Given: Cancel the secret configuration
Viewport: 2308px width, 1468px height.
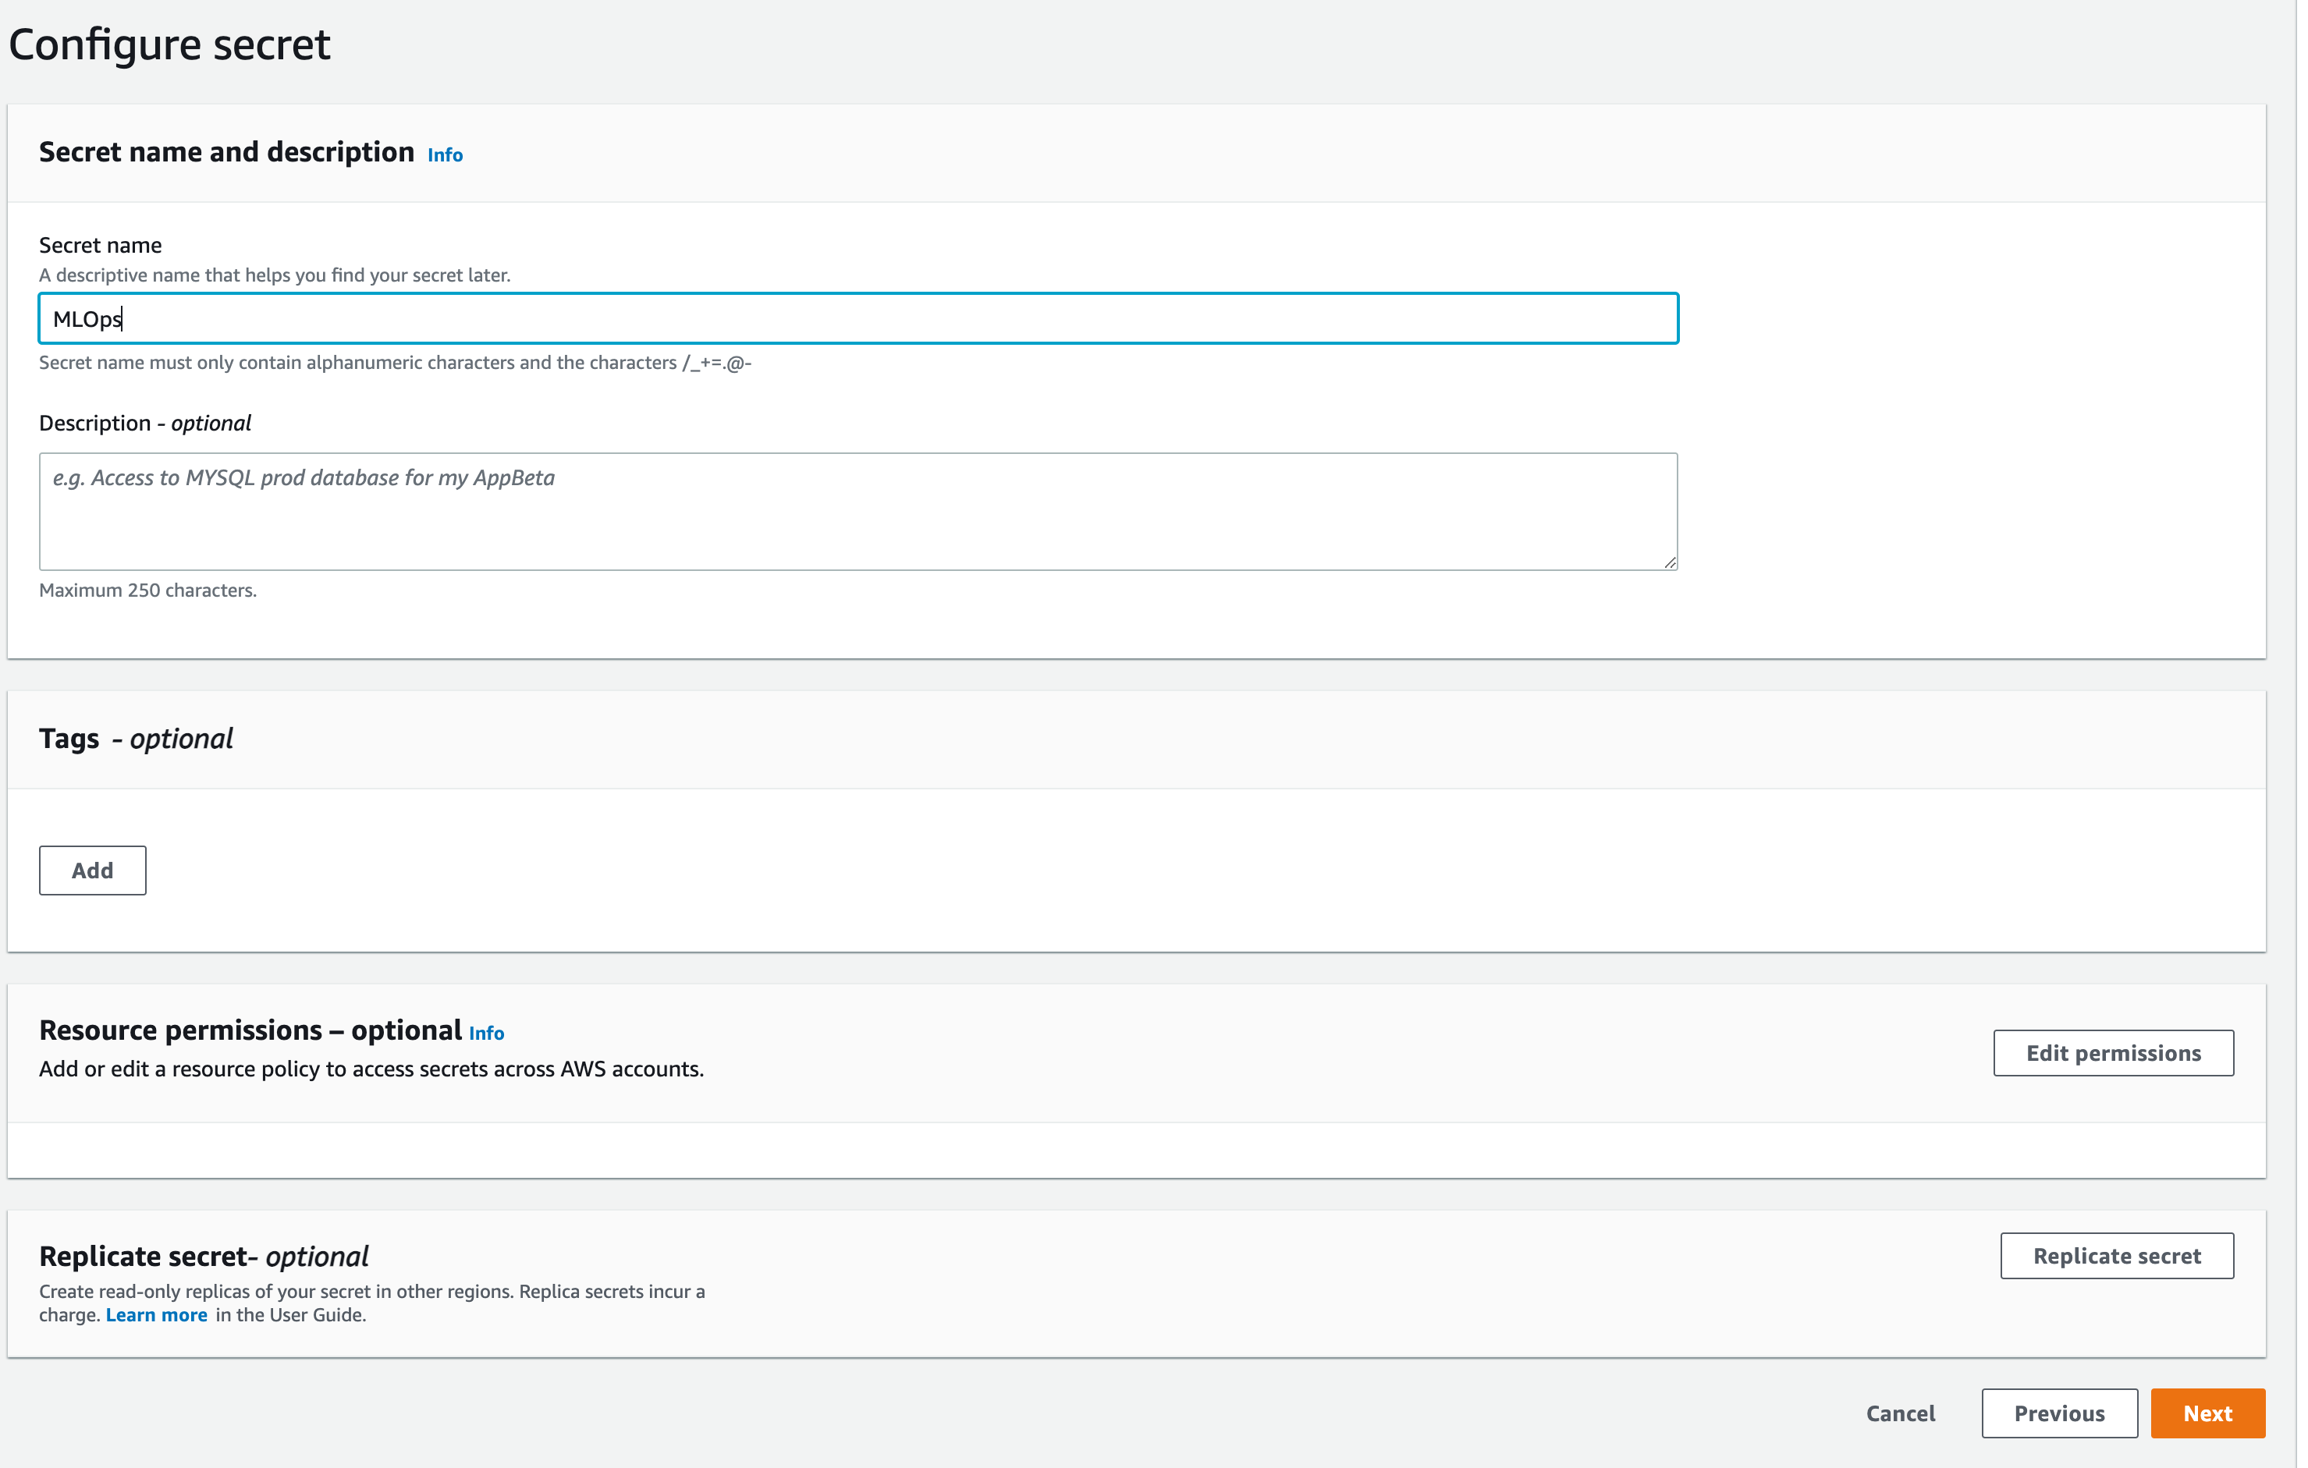Looking at the screenshot, I should pyautogui.click(x=1900, y=1413).
